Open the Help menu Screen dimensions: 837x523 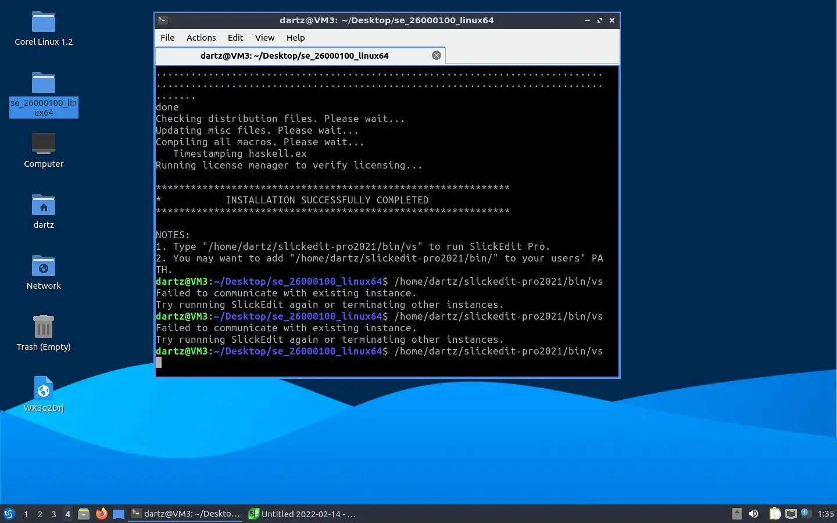295,38
